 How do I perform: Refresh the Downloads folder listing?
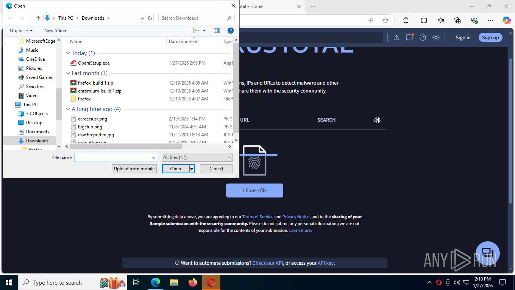point(150,18)
